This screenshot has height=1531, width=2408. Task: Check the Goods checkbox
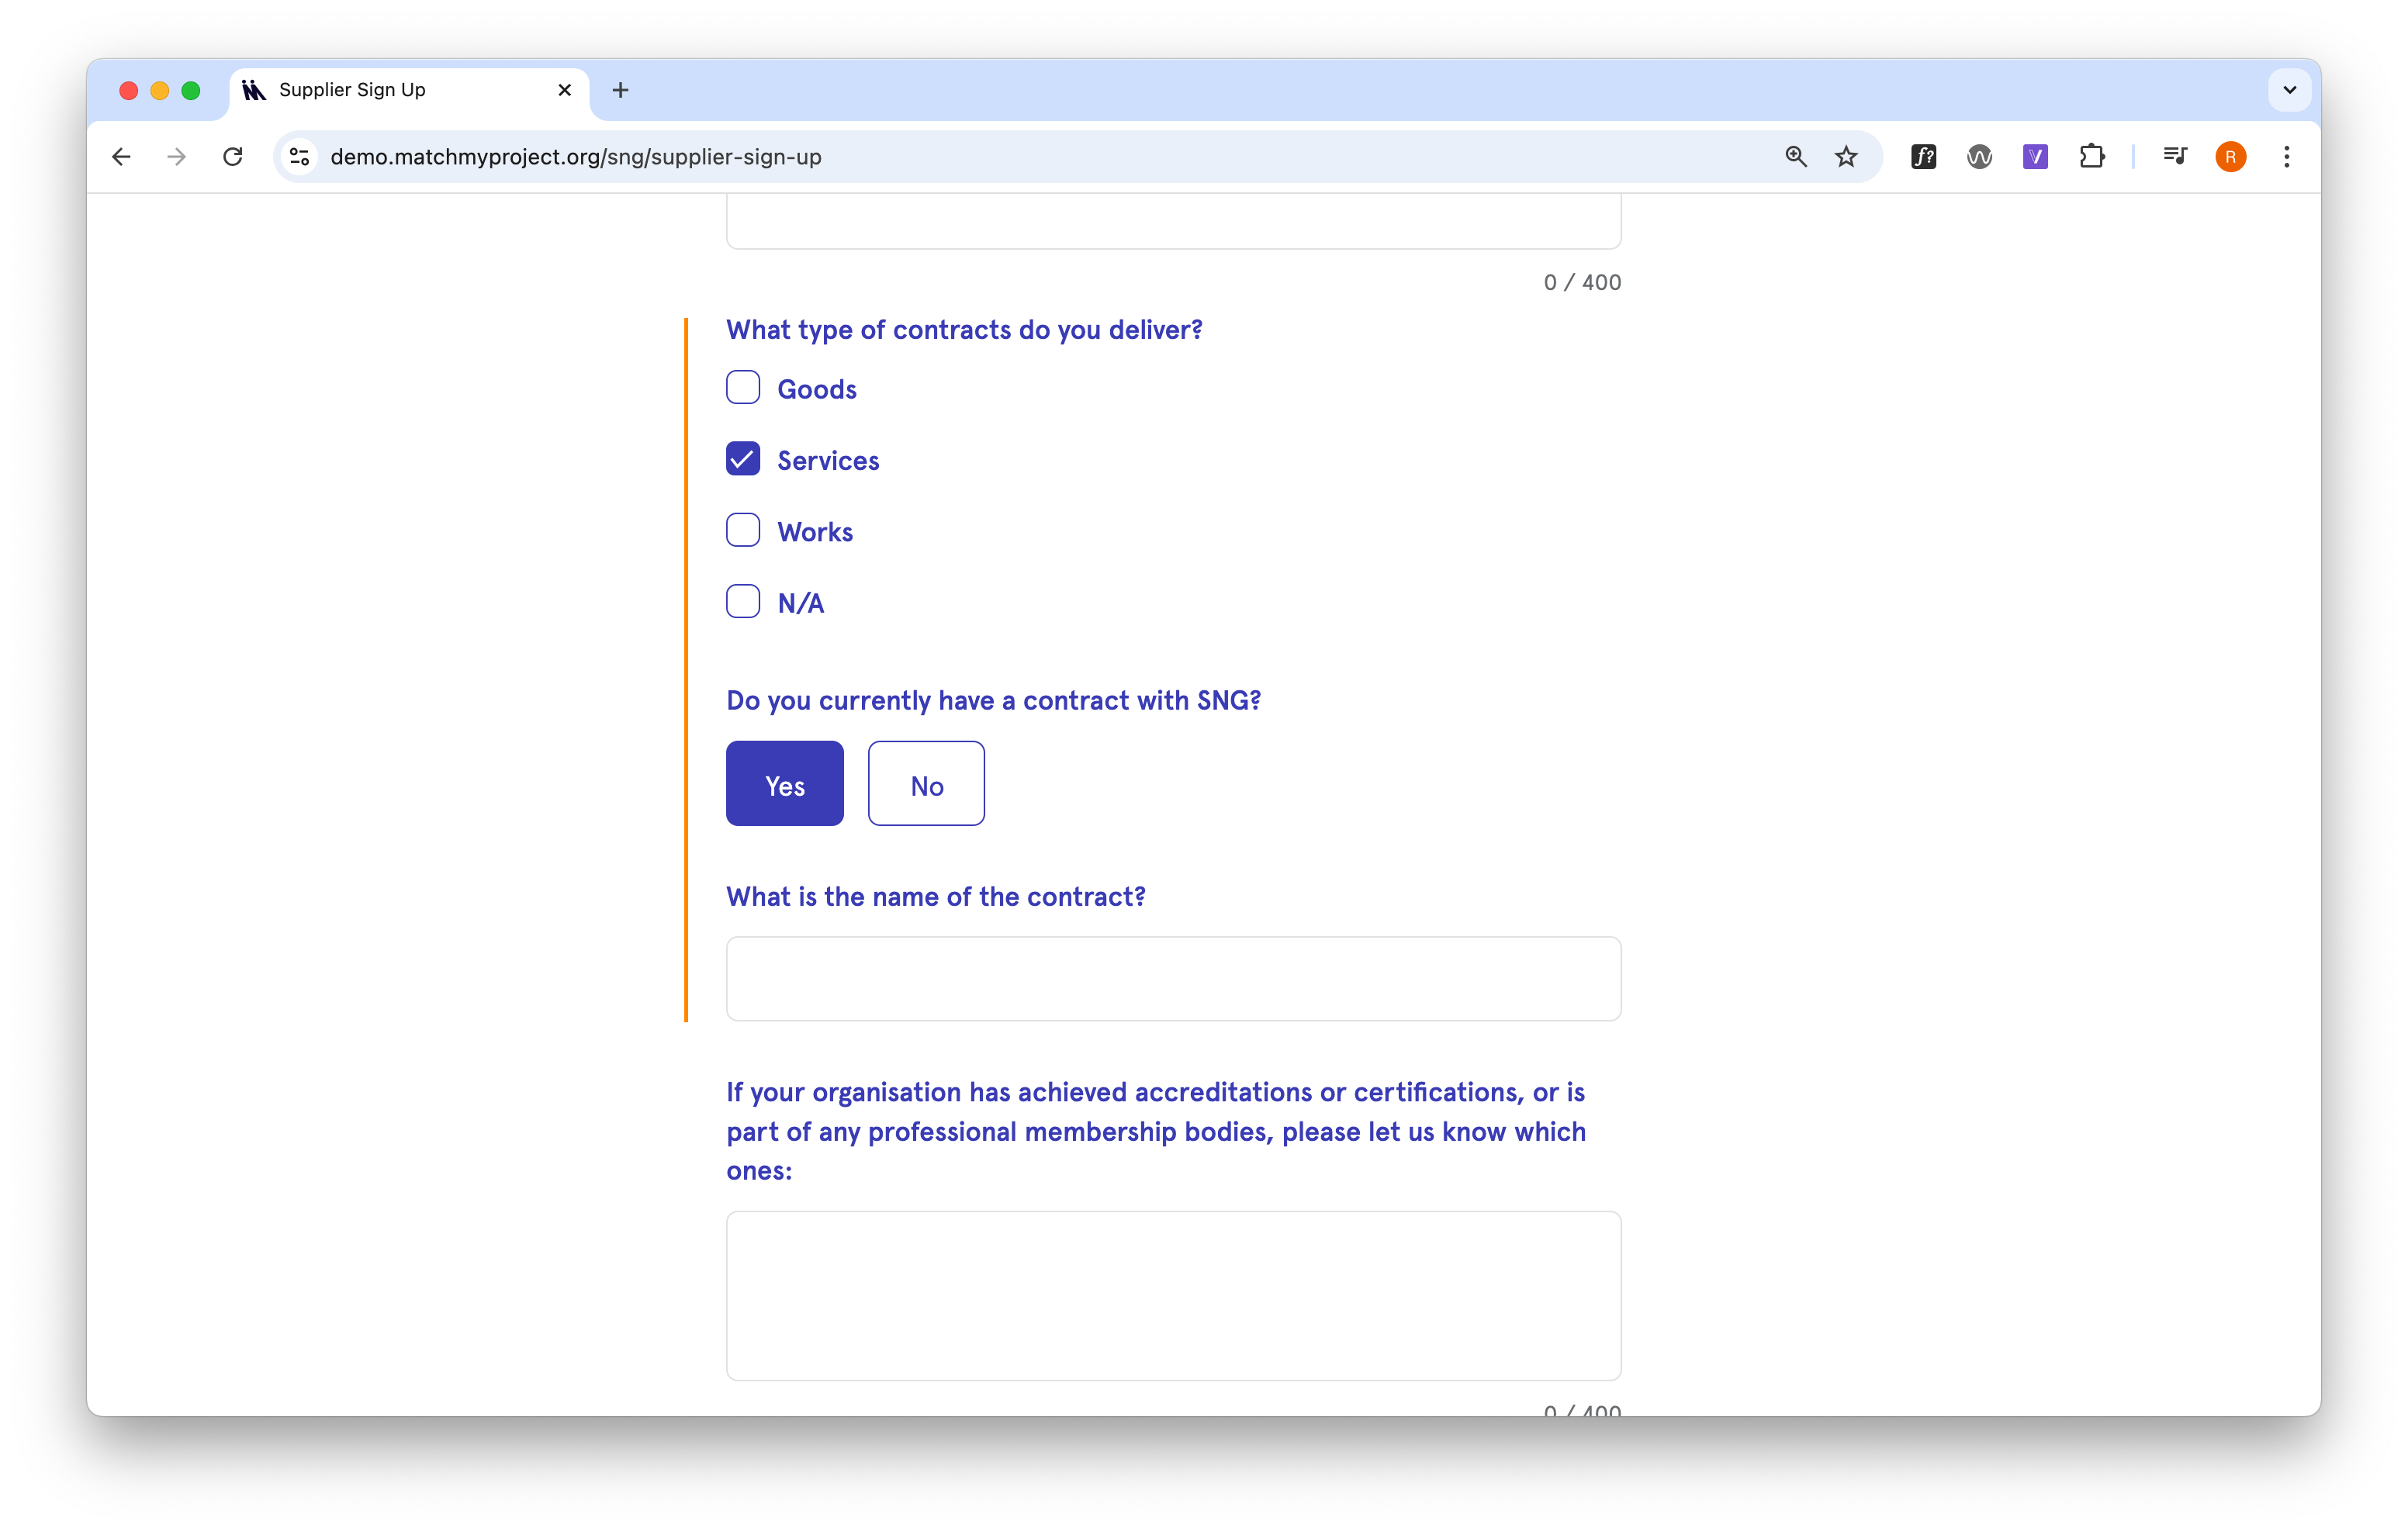click(x=743, y=388)
